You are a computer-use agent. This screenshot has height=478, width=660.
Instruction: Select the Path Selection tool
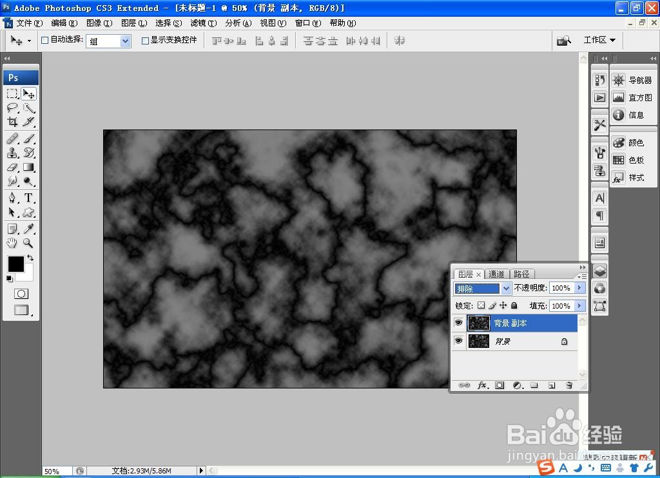(12, 212)
